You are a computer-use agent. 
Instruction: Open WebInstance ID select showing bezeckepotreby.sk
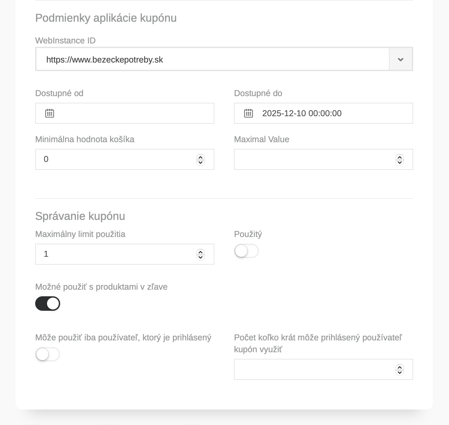pos(224,59)
